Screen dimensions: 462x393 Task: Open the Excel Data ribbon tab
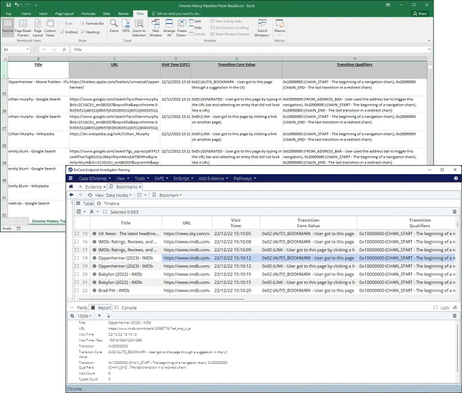tap(107, 14)
